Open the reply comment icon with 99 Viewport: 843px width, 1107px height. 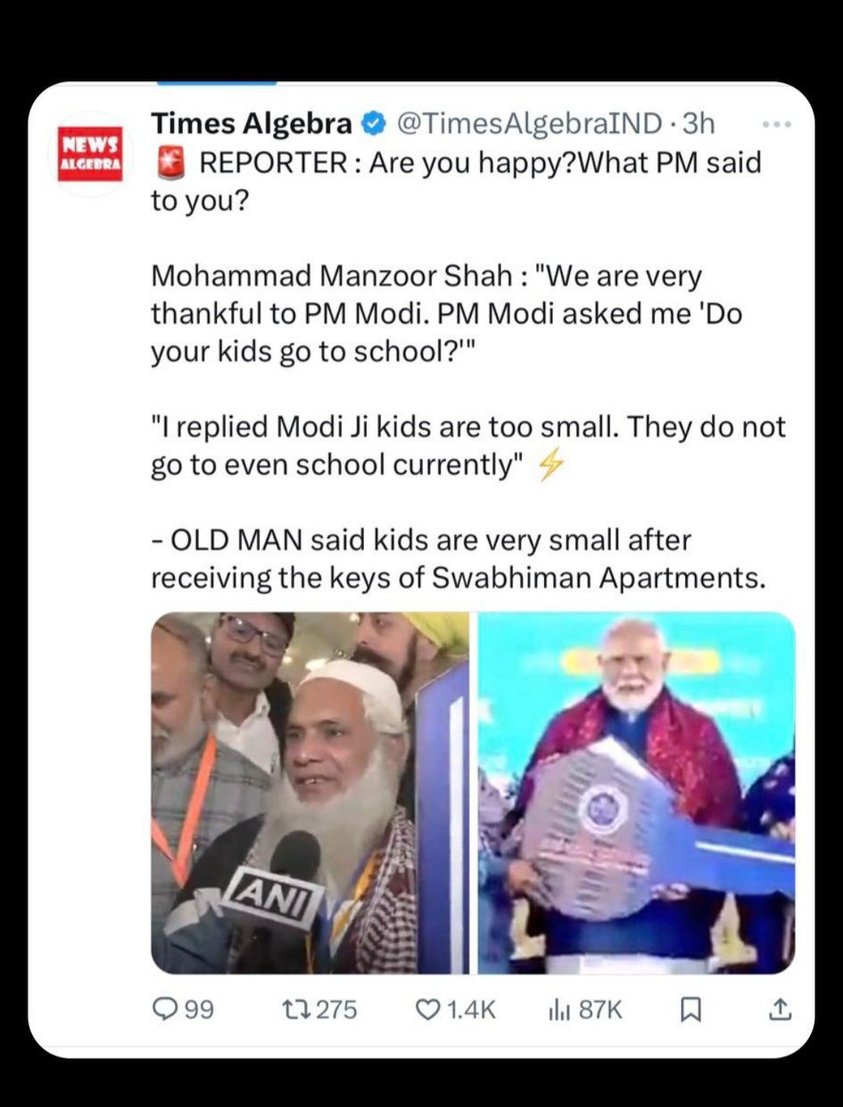point(165,1009)
